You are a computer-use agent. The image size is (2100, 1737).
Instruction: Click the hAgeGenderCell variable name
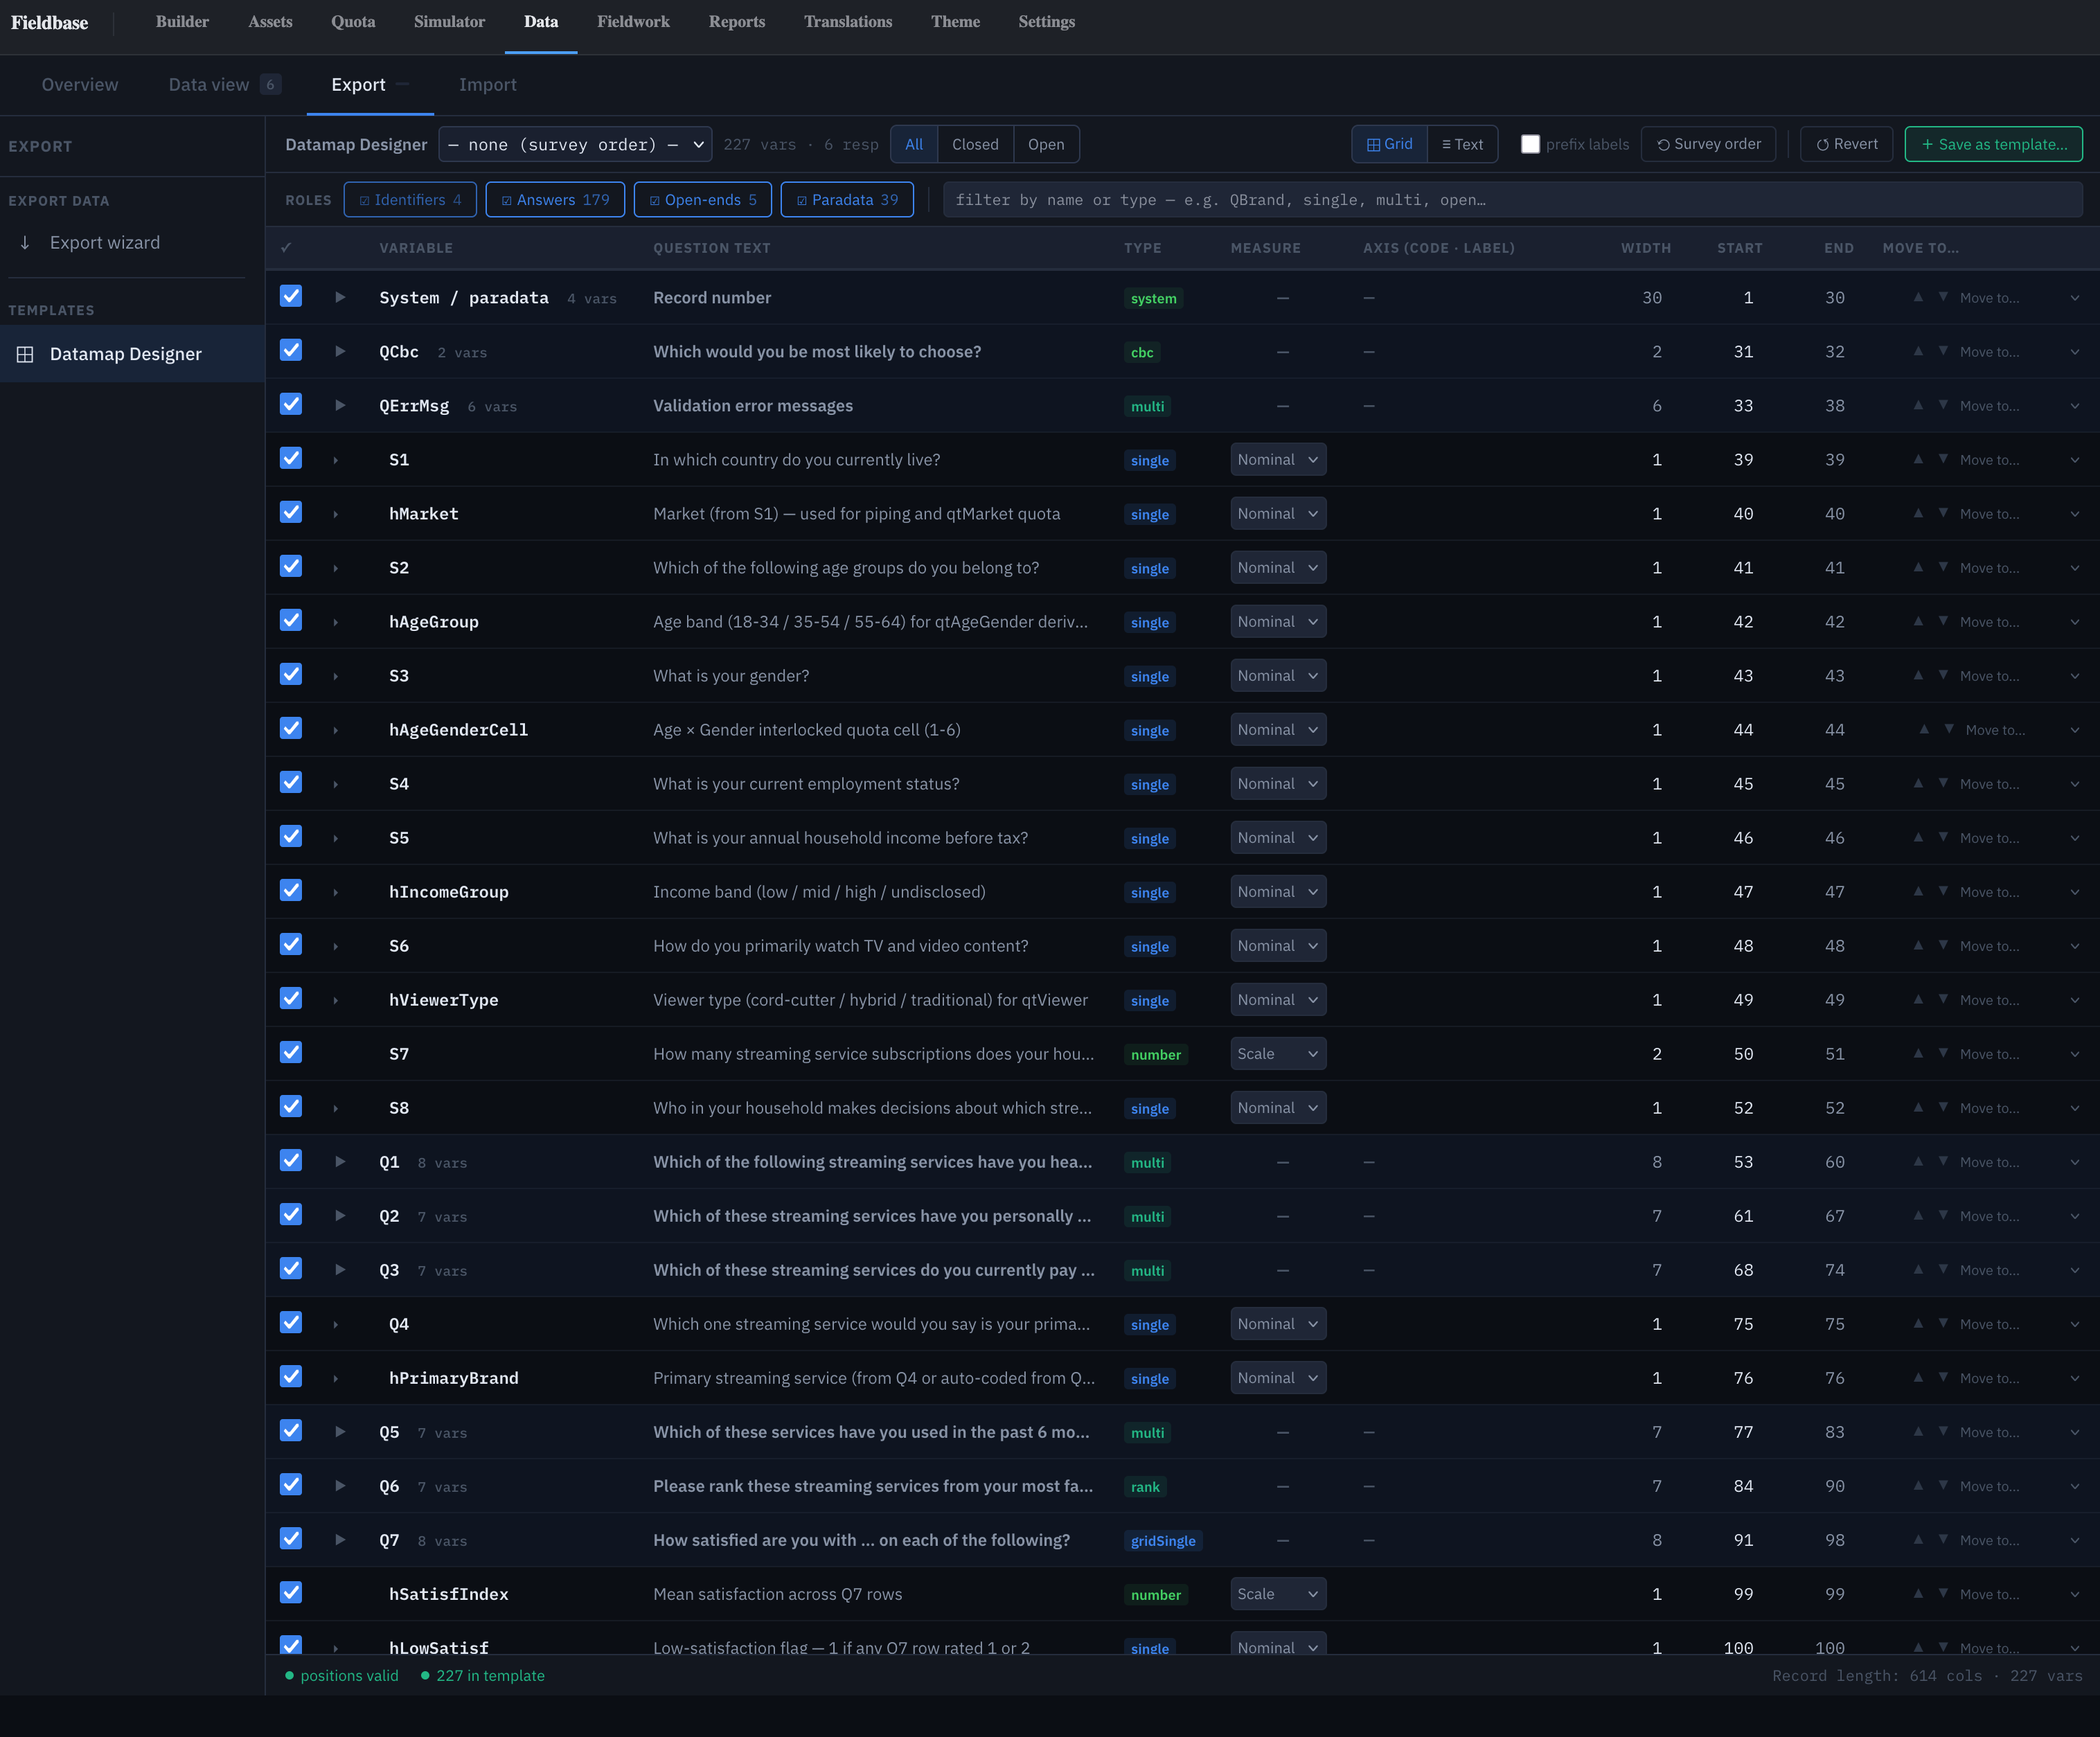tap(458, 730)
